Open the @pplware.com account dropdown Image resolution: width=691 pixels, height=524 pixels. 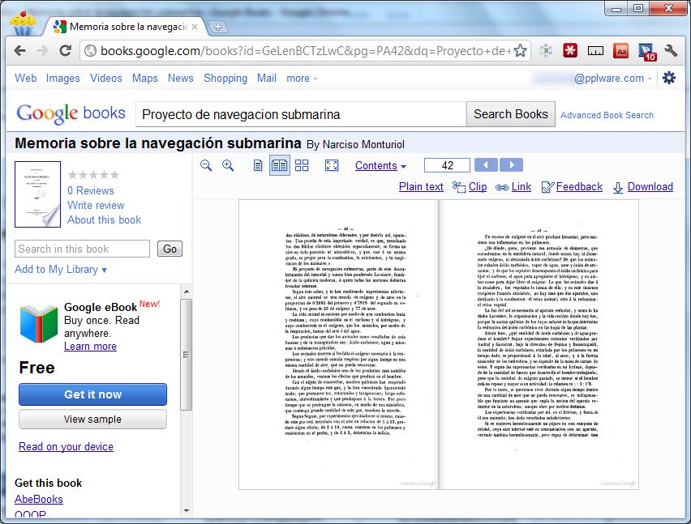[x=613, y=79]
